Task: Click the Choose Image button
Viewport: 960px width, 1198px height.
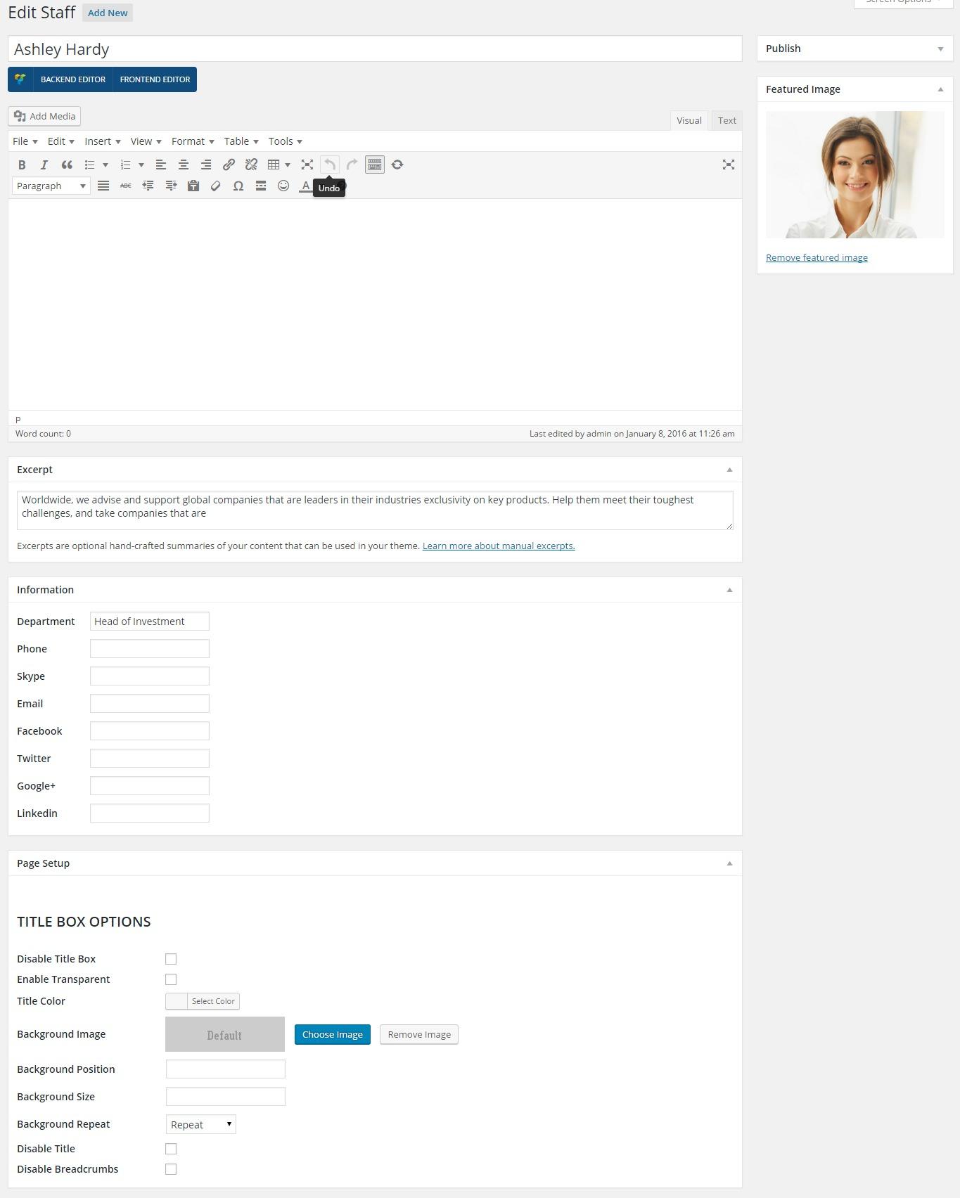Action: pyautogui.click(x=332, y=1034)
